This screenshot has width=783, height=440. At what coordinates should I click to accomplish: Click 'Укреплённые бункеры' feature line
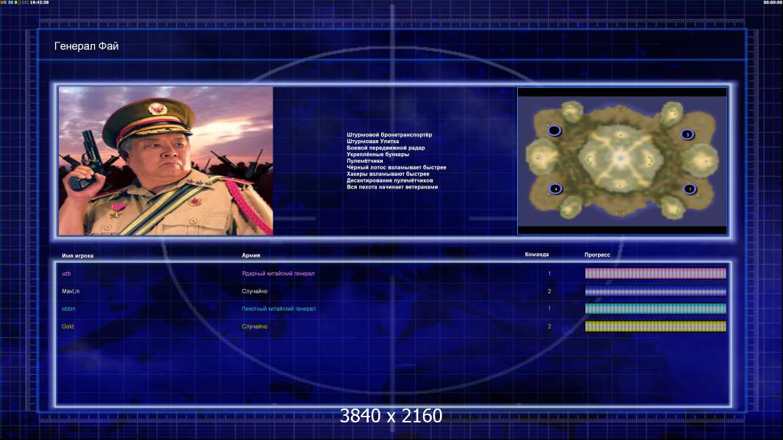click(x=378, y=154)
